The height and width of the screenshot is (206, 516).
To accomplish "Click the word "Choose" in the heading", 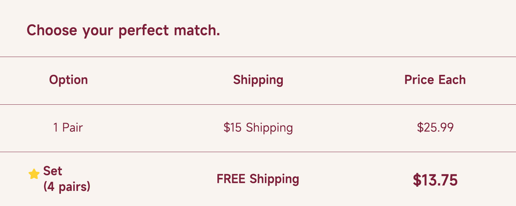I will [x=52, y=30].
